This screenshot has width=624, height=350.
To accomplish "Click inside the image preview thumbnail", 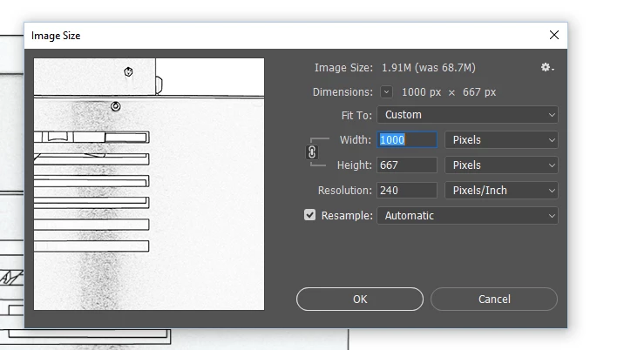I will (149, 185).
